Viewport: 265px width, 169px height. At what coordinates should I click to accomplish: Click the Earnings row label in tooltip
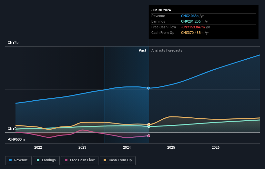(x=158, y=21)
